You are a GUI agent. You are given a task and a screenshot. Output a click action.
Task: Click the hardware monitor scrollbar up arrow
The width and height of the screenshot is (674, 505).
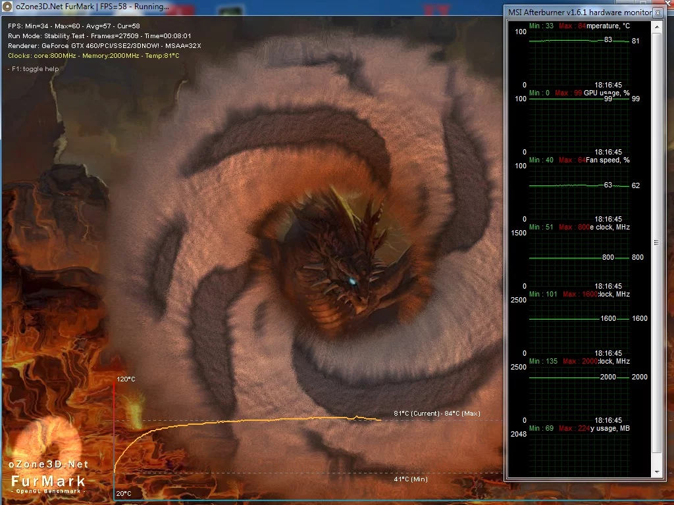pos(656,26)
